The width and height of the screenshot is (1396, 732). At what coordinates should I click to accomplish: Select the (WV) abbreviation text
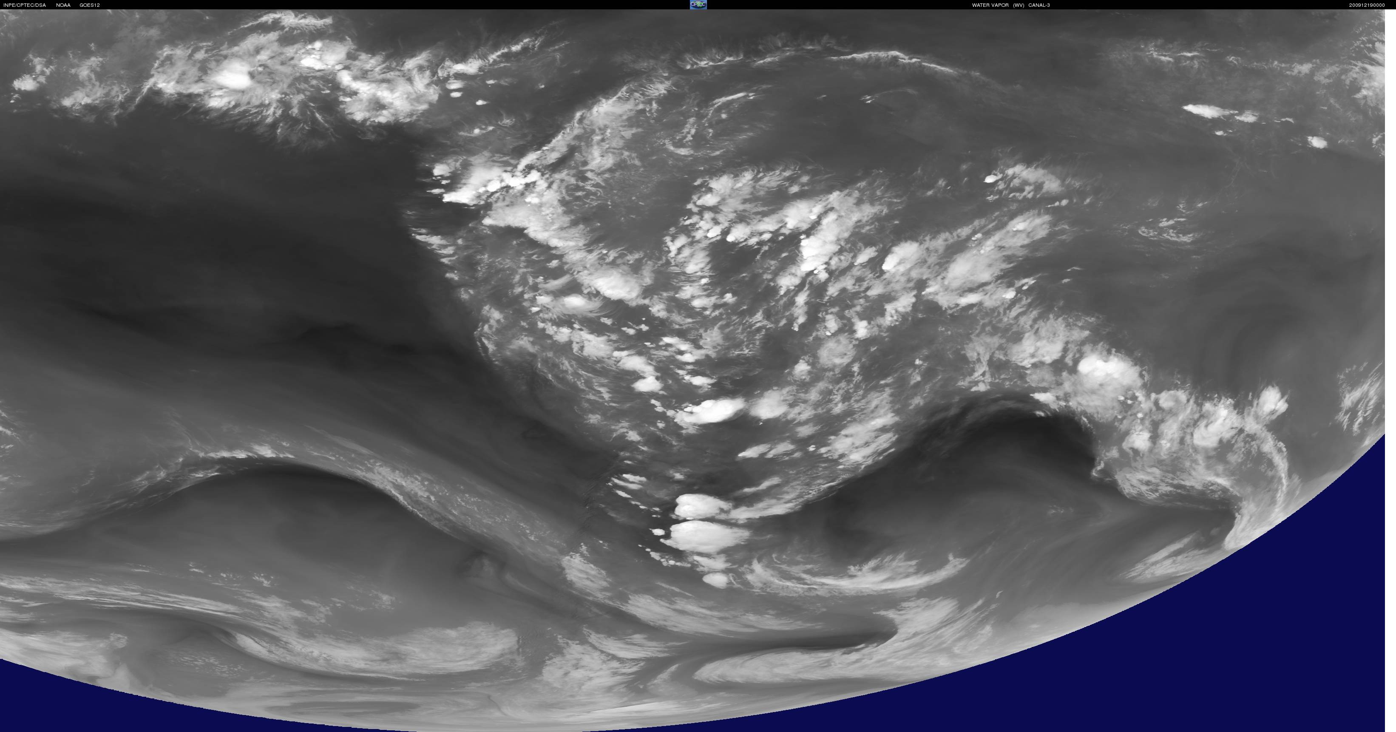(x=1018, y=6)
